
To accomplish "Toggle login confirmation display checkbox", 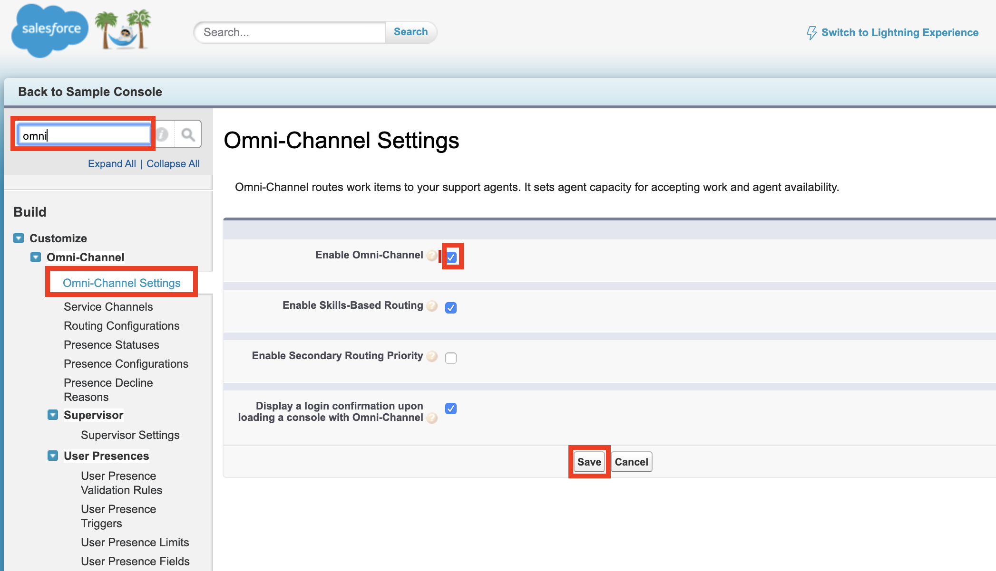I will pos(451,409).
